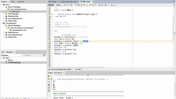Click the green marks in the error stripe

[175, 34]
